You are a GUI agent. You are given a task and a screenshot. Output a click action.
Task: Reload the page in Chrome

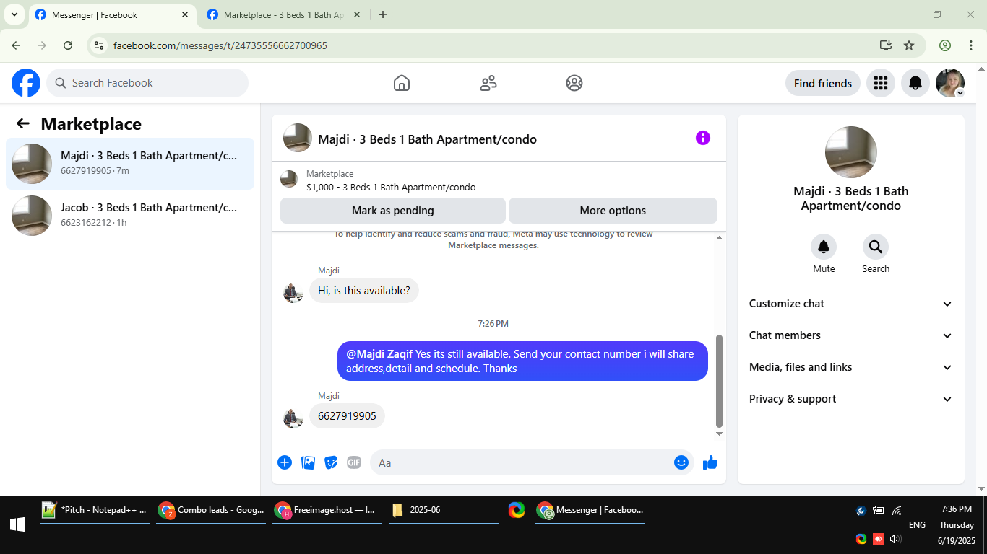coord(68,45)
